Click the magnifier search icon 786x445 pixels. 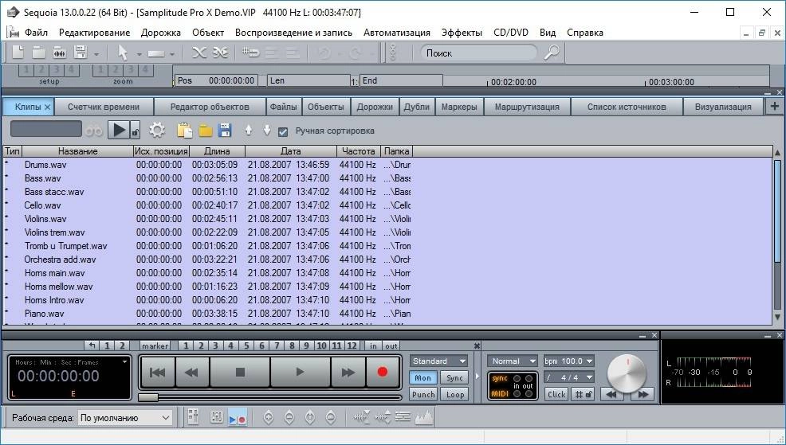click(552, 52)
